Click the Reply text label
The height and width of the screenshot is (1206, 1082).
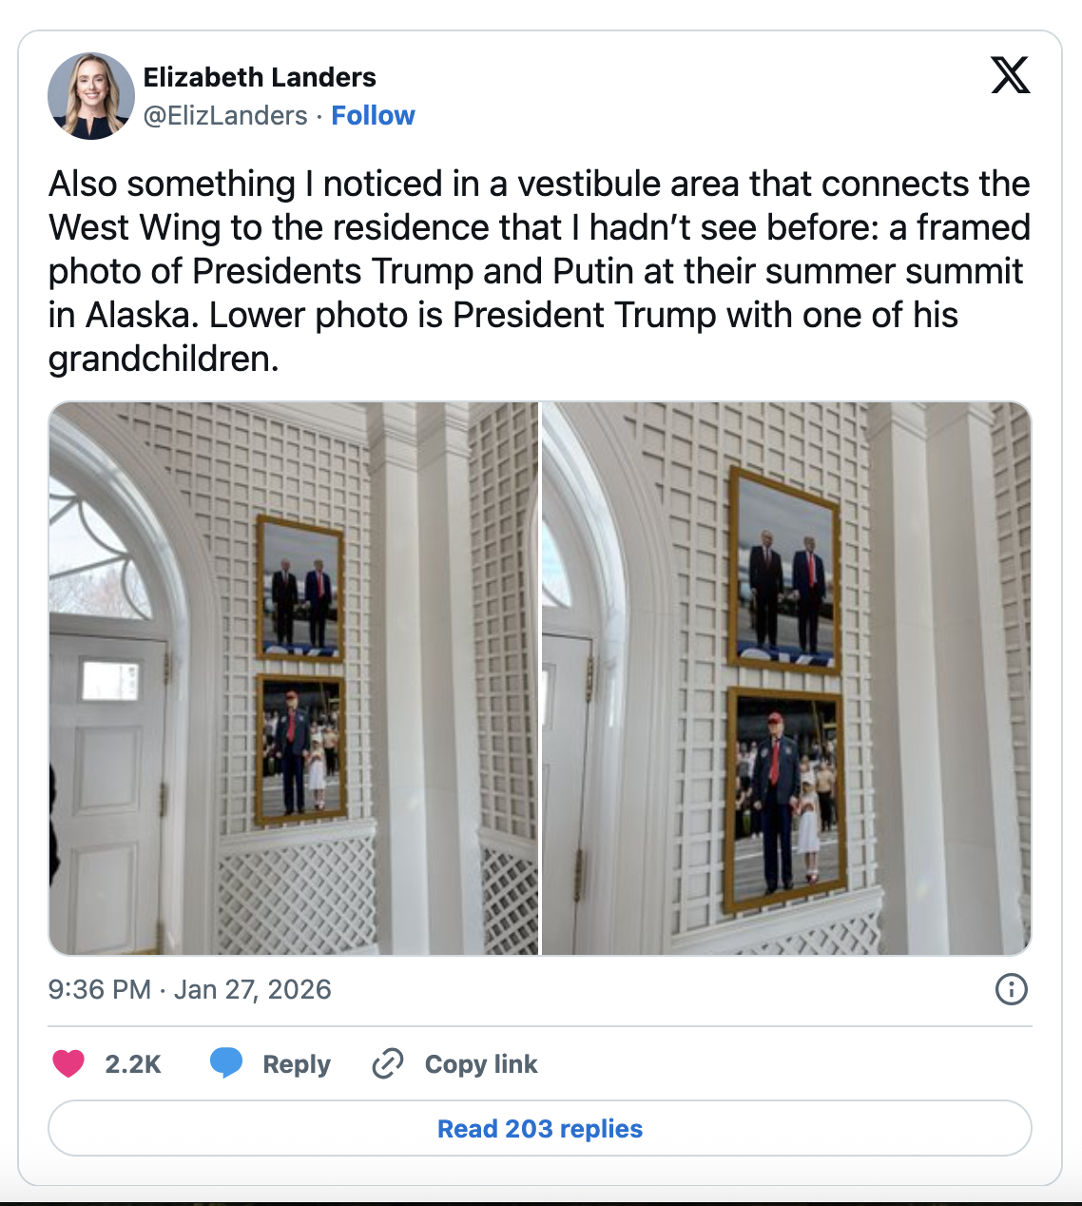[x=297, y=1064]
